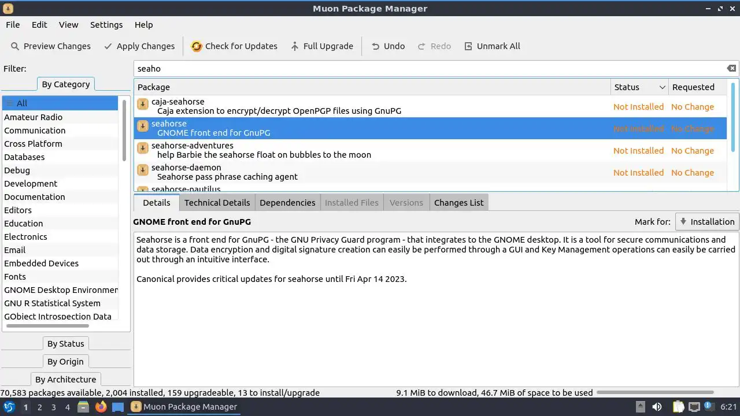The width and height of the screenshot is (740, 416).
Task: Open the Edit menu
Action: click(x=39, y=25)
